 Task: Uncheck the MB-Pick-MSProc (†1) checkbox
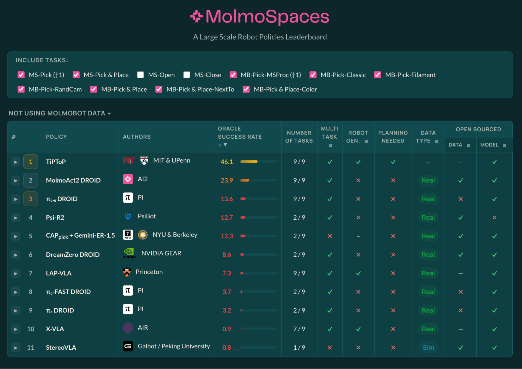[x=233, y=75]
